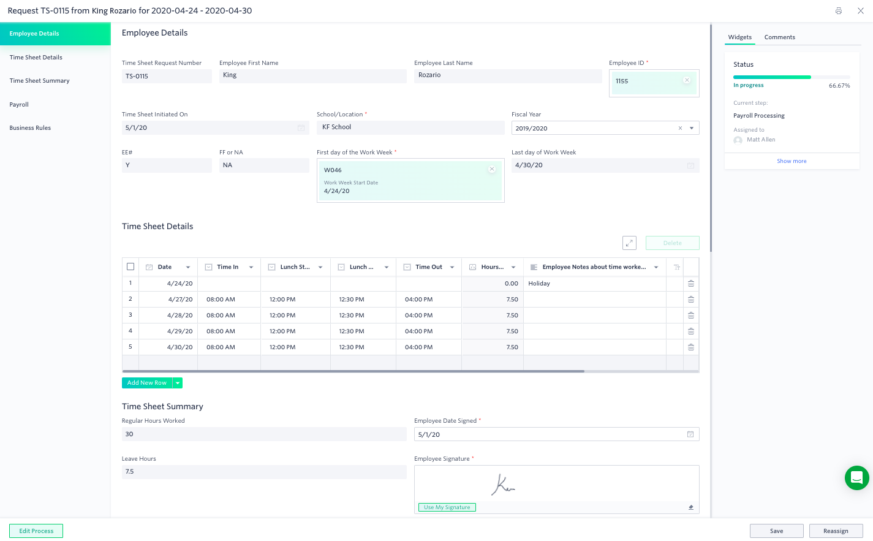The width and height of the screenshot is (873, 541).
Task: Open the Hours column menu arrow
Action: pyautogui.click(x=513, y=267)
